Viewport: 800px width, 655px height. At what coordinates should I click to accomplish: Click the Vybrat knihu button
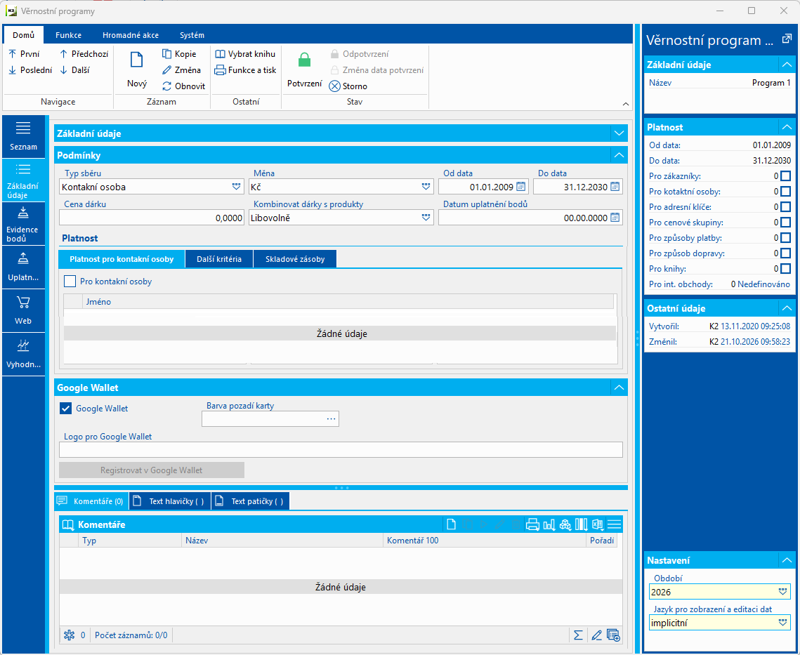pos(245,54)
